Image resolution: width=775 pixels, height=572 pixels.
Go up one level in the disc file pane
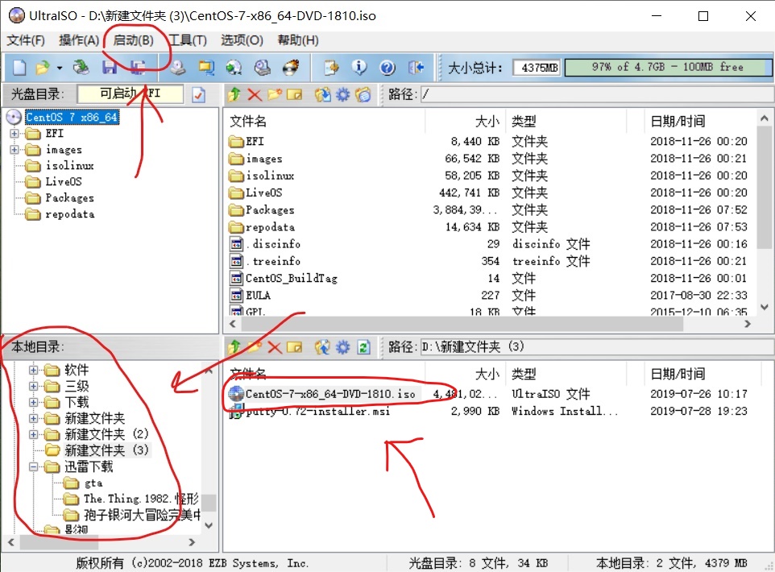234,94
